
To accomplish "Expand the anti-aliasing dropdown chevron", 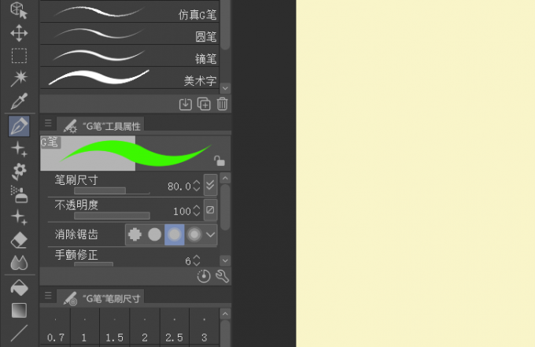I will click(211, 234).
